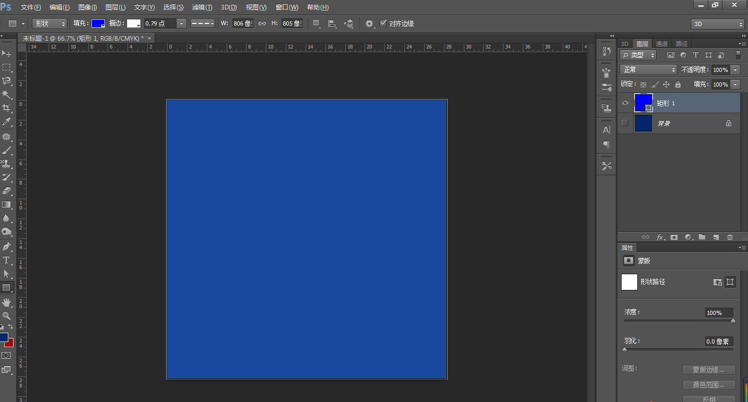Image resolution: width=748 pixels, height=402 pixels.
Task: Expand the 形状 tool mode dropdown
Action: click(x=50, y=23)
